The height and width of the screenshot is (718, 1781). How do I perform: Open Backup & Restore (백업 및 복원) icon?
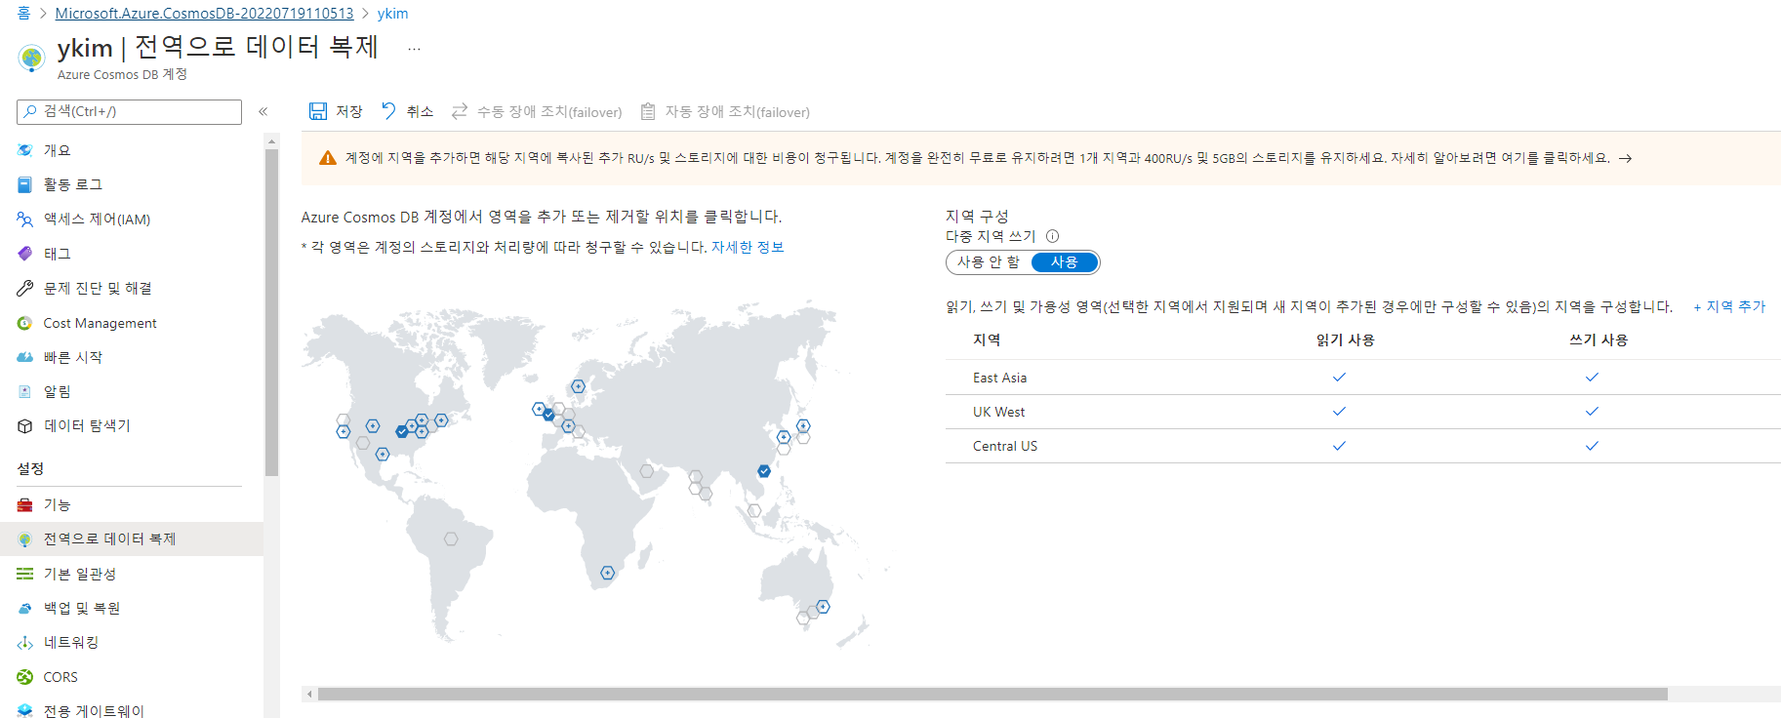point(25,608)
